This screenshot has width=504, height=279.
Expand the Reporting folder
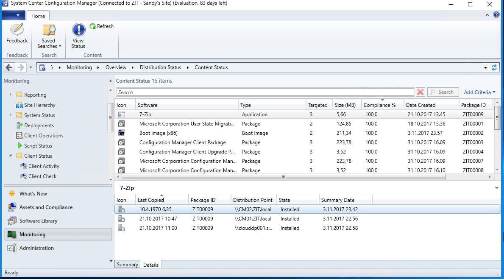coord(11,95)
